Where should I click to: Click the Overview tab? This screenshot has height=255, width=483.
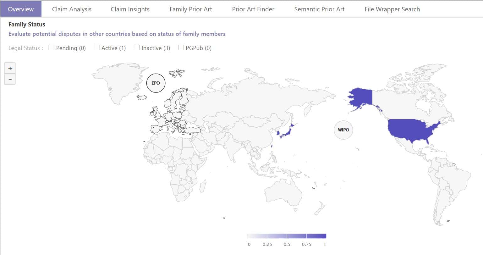tap(21, 9)
